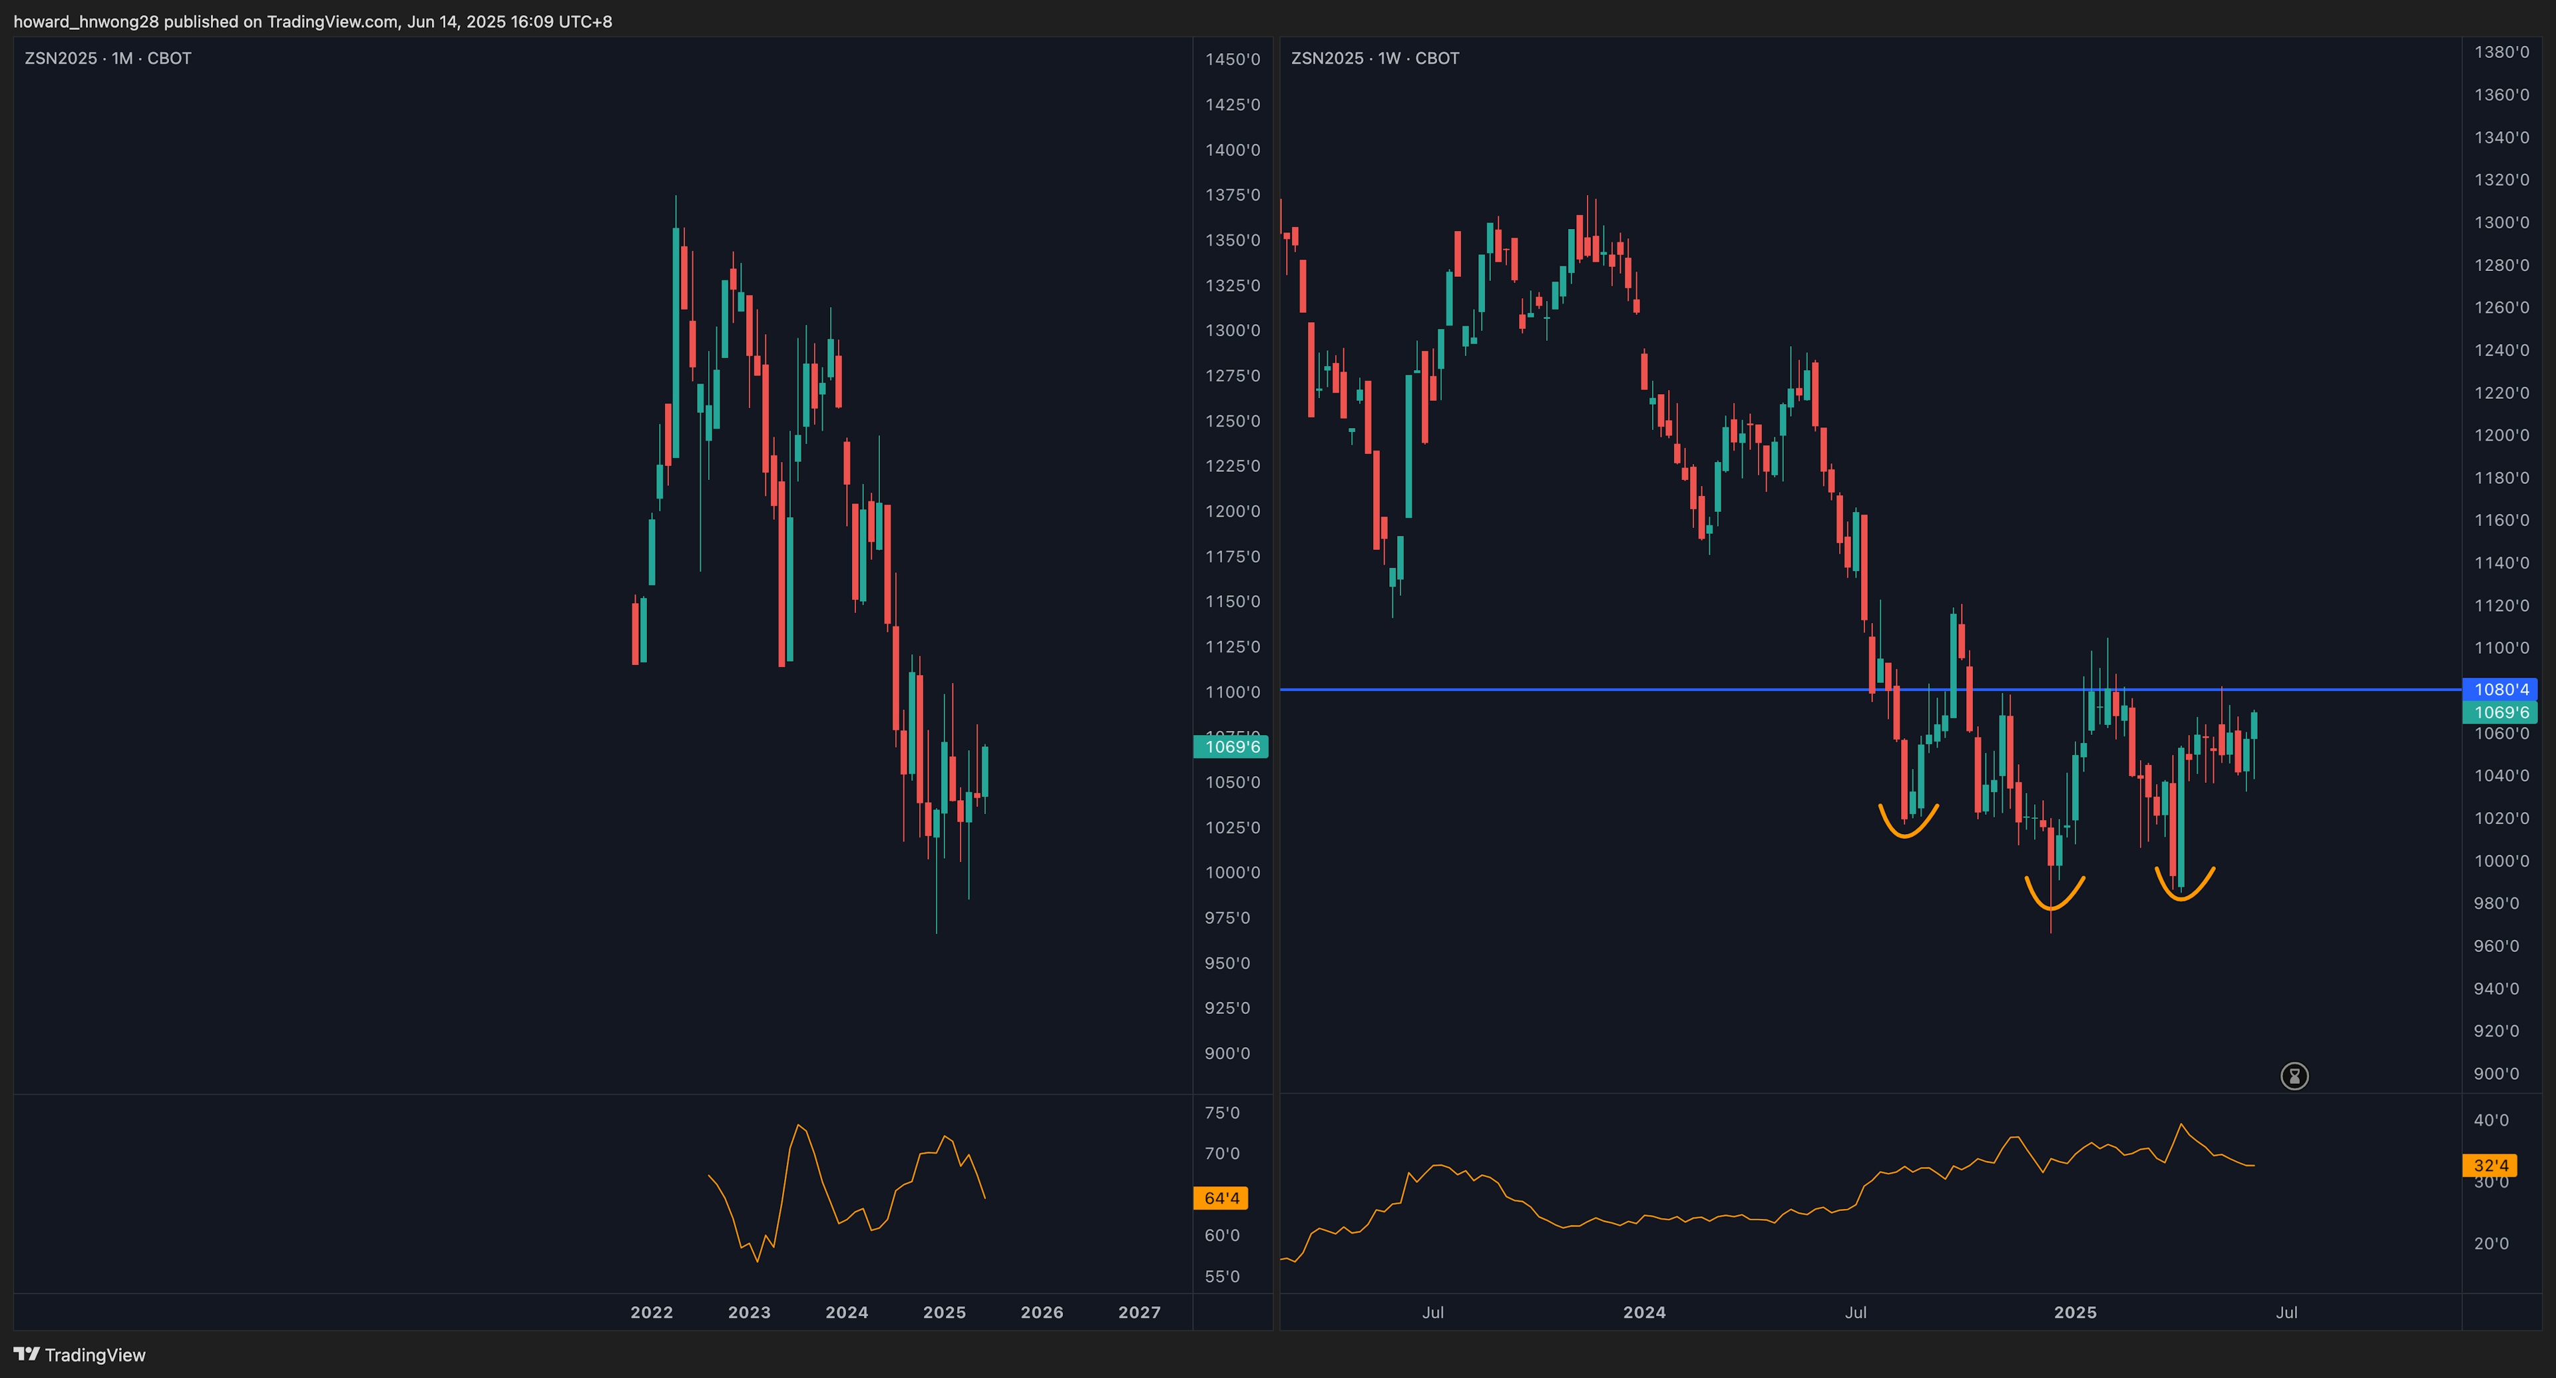The height and width of the screenshot is (1378, 2556).
Task: Click the green 1069'6 label on weekly chart
Action: pos(2501,712)
